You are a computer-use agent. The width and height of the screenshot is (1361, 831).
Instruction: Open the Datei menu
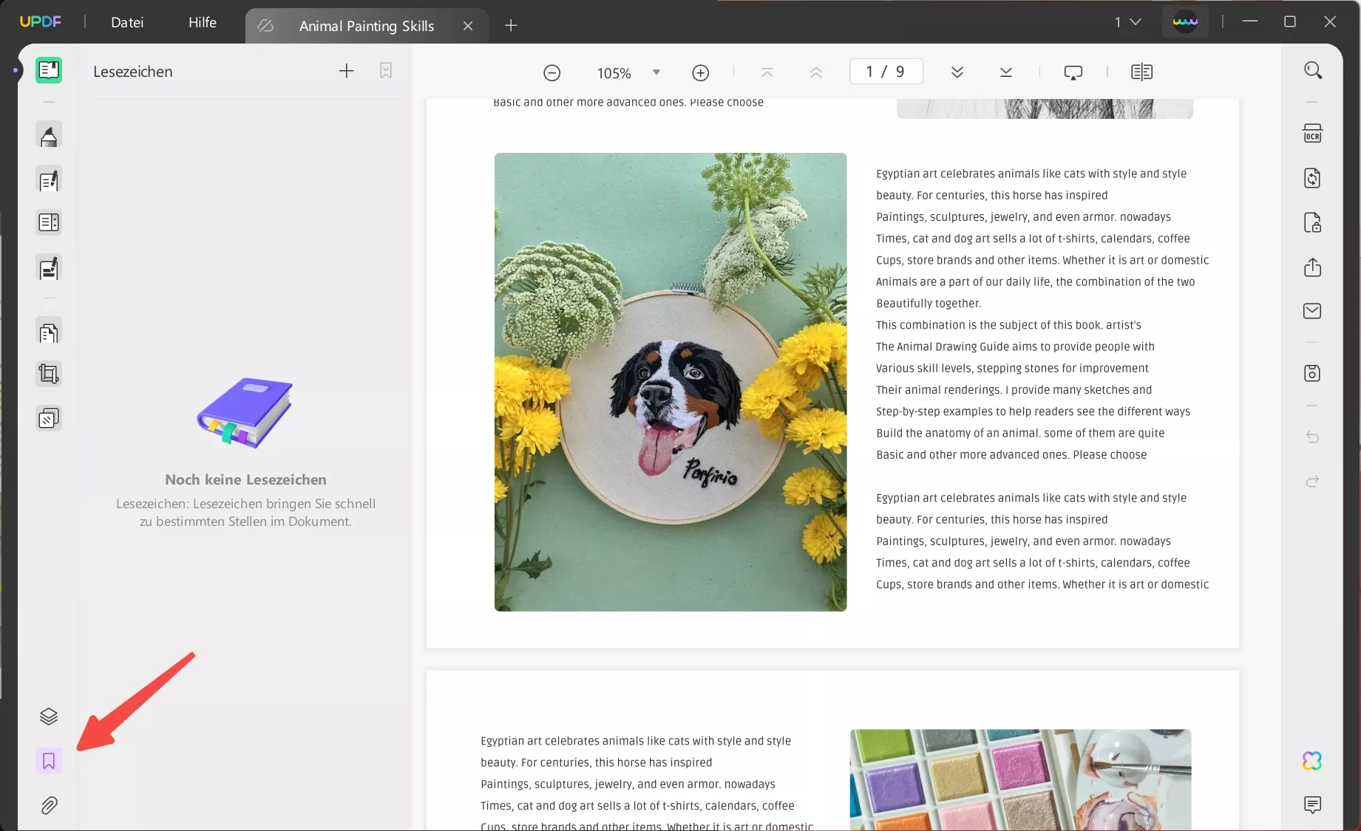[x=127, y=22]
